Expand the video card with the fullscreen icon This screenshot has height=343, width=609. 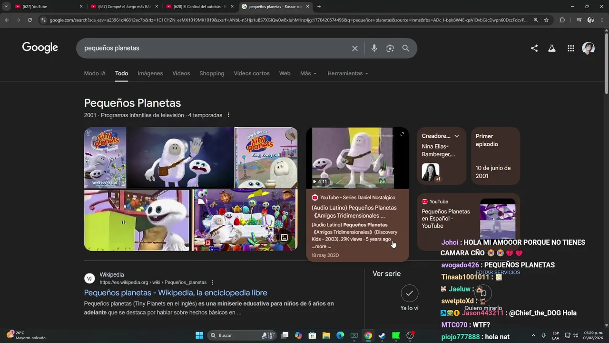coord(402,134)
